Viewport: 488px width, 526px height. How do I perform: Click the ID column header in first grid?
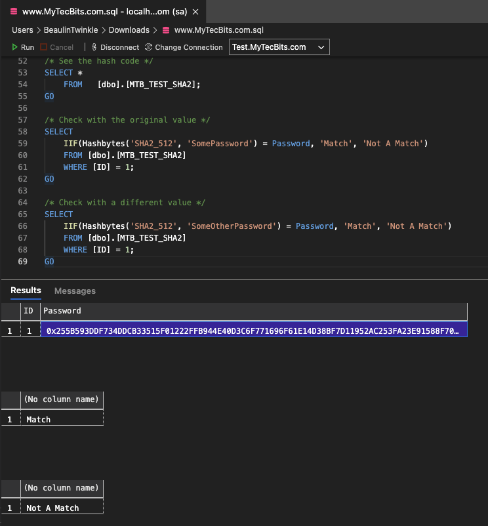click(x=28, y=311)
